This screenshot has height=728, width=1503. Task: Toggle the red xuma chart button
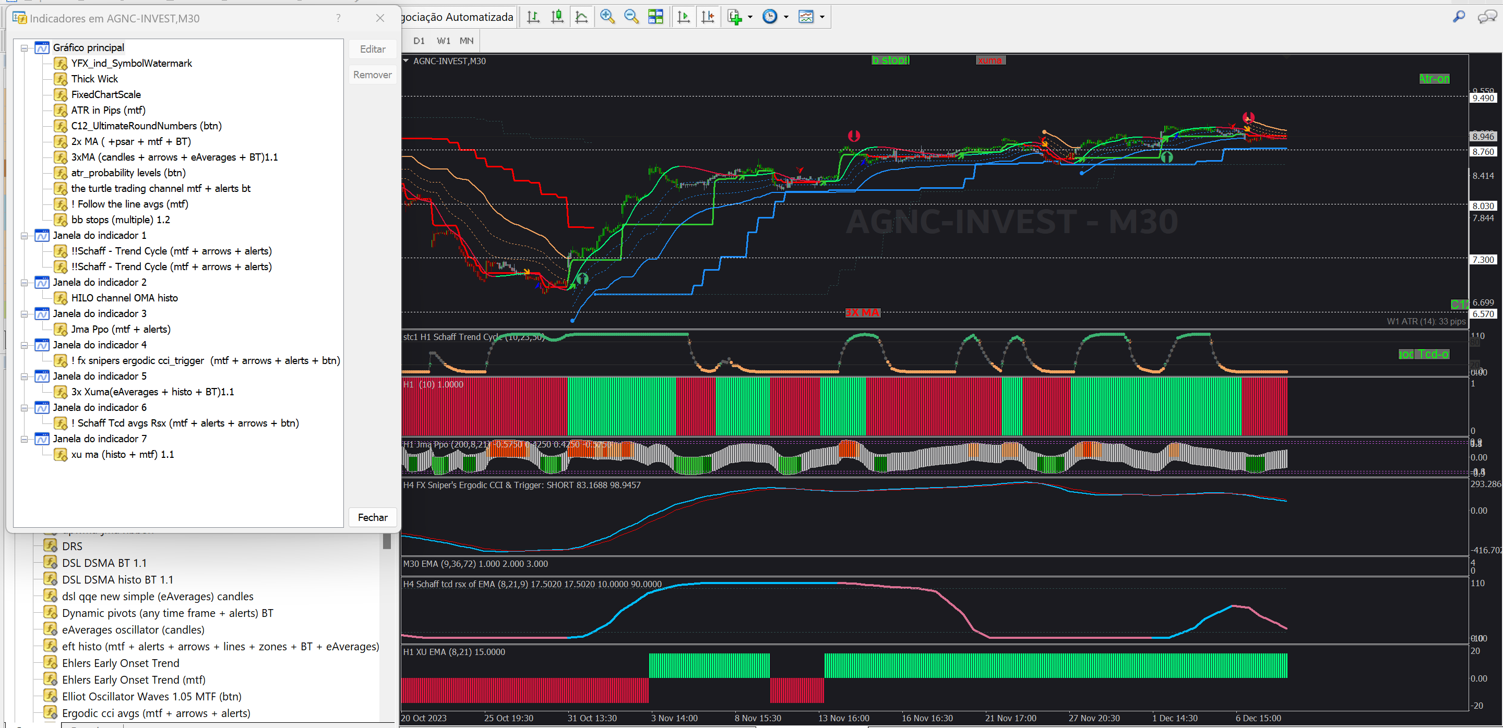[989, 60]
